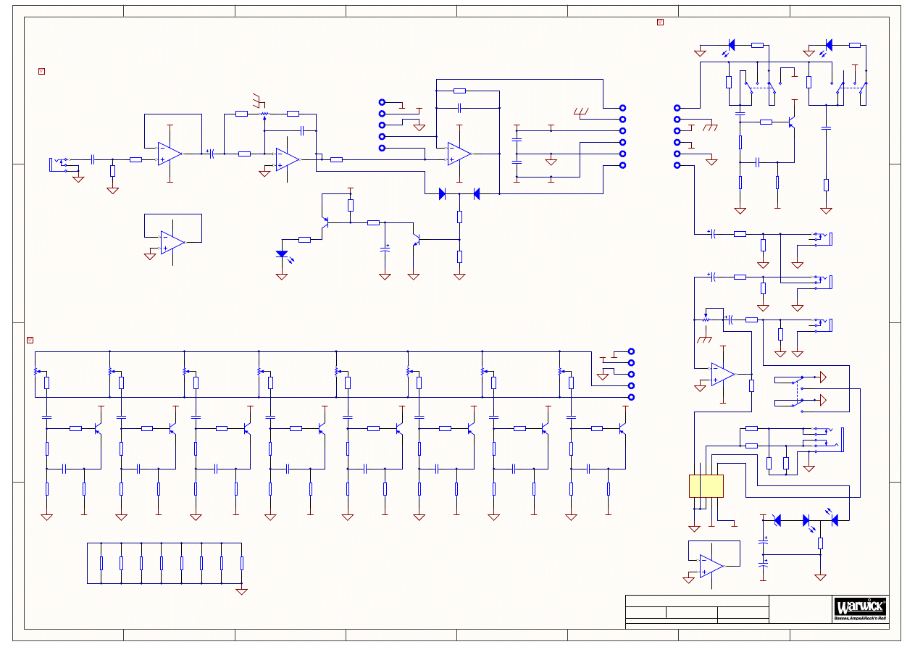Click the op-amp buffer left of the Warwick logo

711,566
